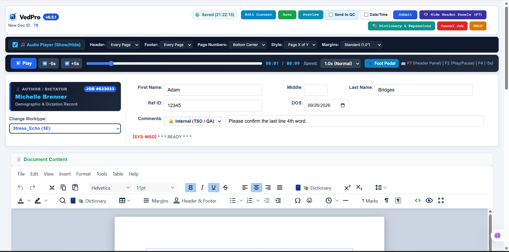Check the Date/Time checkbox

click(x=366, y=15)
